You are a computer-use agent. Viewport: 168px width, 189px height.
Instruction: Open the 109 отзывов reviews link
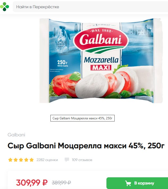[x=82, y=160]
